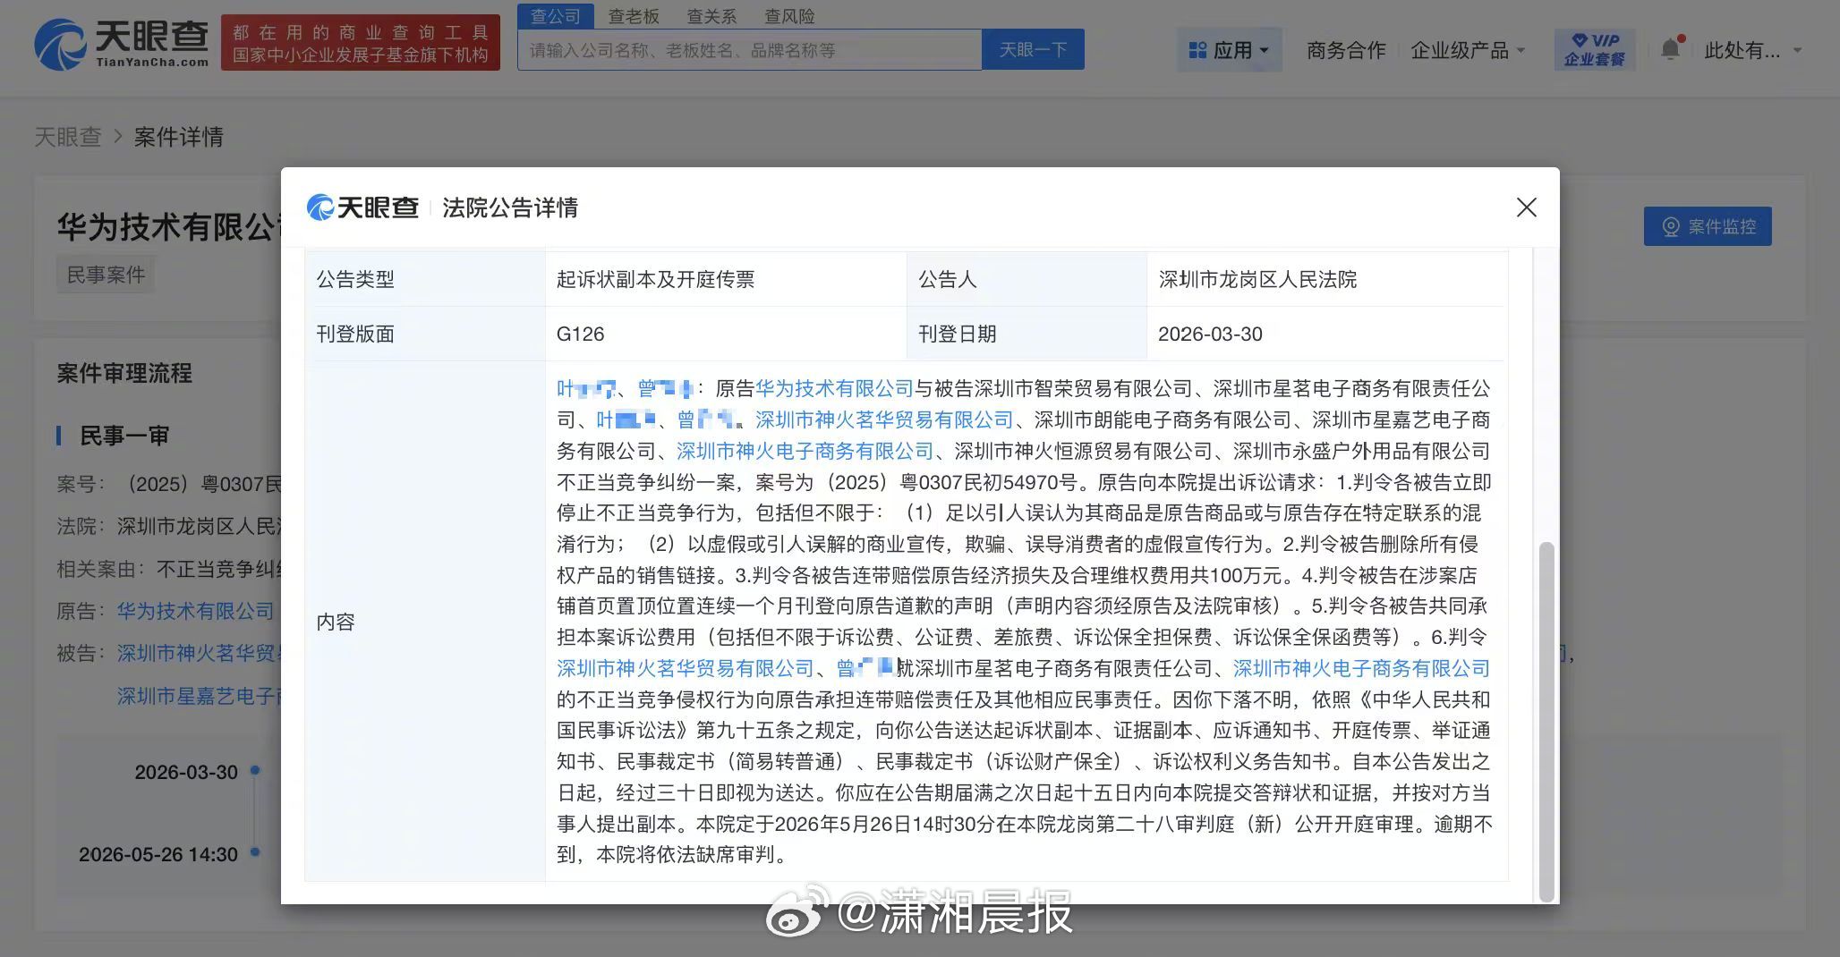The width and height of the screenshot is (1840, 957).
Task: Click the blue timeline dot beside 2026-03-30
Action: 253,770
